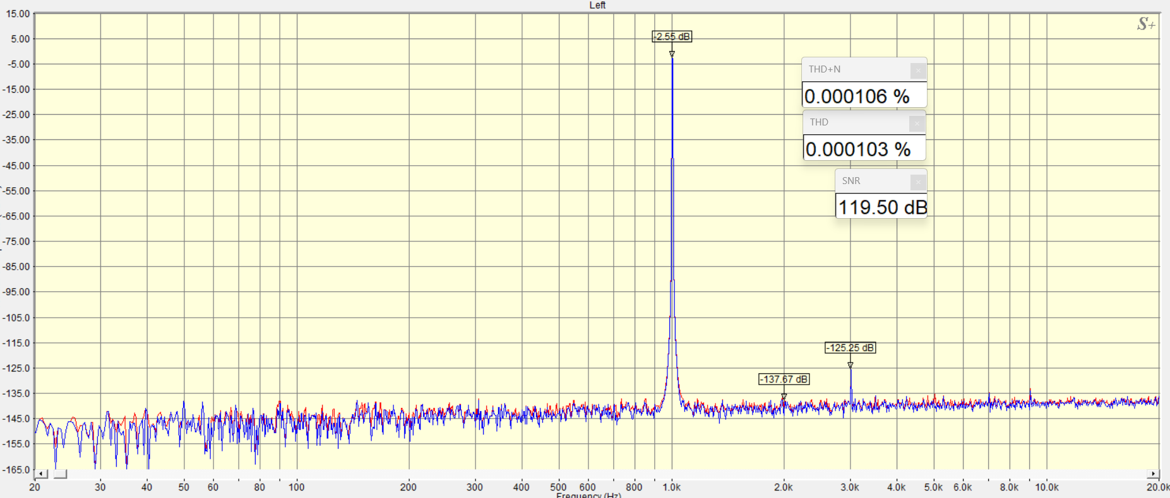The width and height of the screenshot is (1170, 498).
Task: Click the triangle marker at 2 kHz harmonic
Action: [784, 397]
